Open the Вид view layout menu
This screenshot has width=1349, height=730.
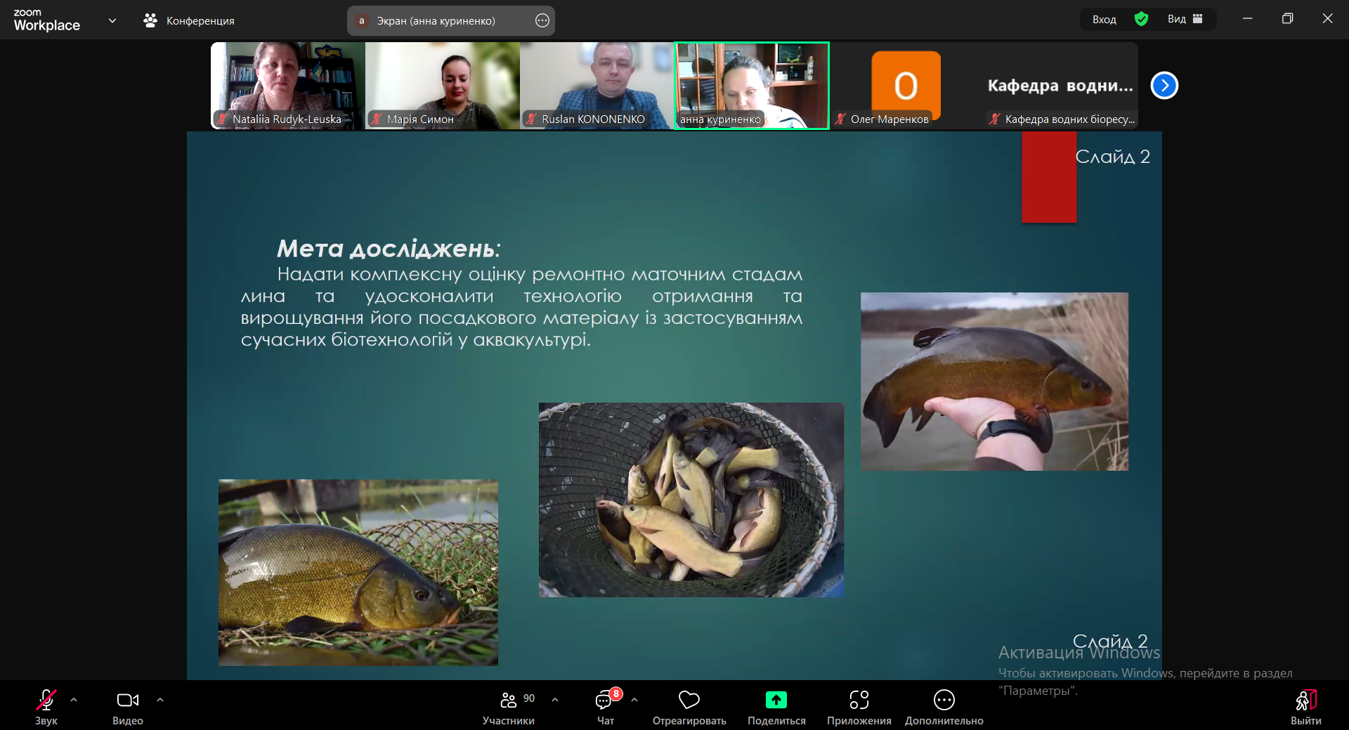click(x=1185, y=19)
